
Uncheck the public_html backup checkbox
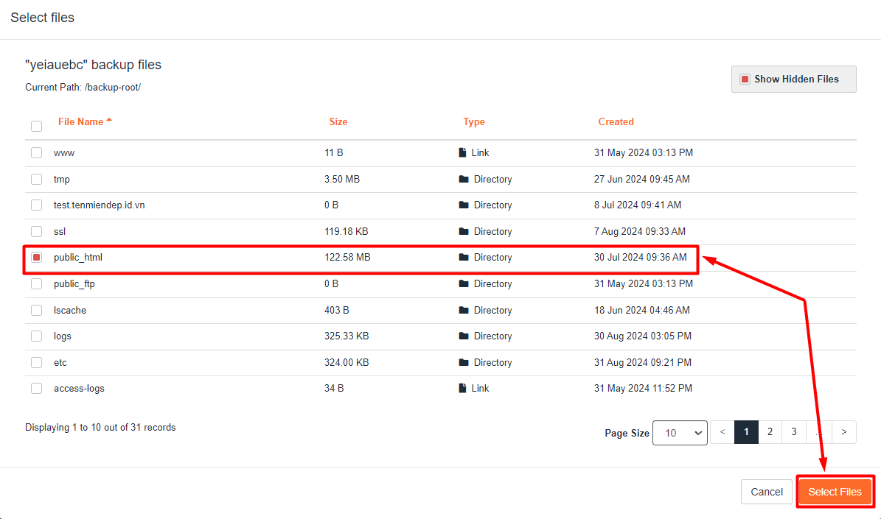click(x=36, y=257)
